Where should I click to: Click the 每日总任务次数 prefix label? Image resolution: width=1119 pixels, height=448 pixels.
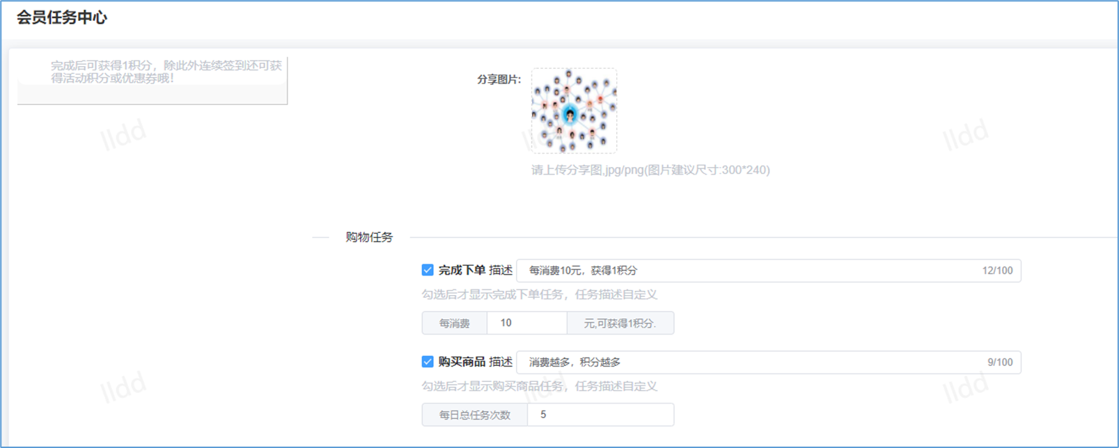tap(475, 415)
